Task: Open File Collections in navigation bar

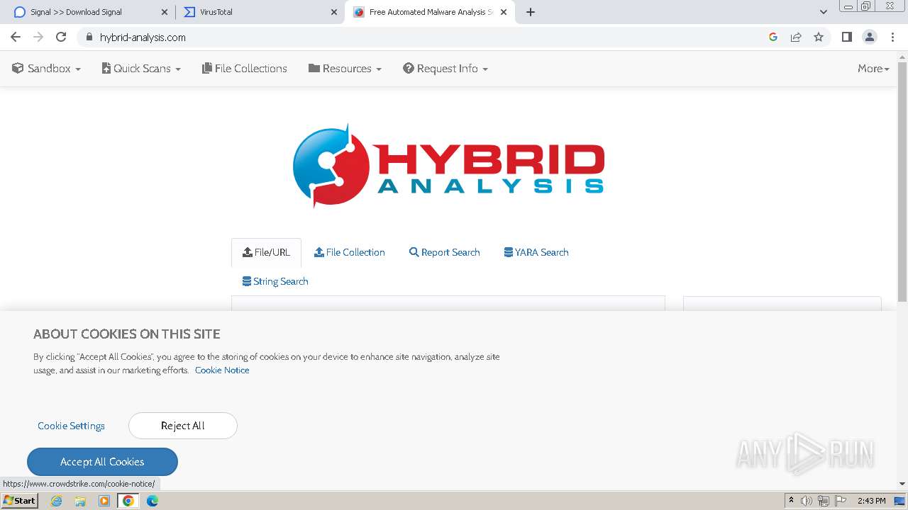Action: (x=245, y=69)
